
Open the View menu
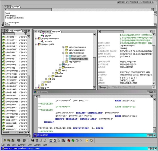pyautogui.click(x=14, y=145)
